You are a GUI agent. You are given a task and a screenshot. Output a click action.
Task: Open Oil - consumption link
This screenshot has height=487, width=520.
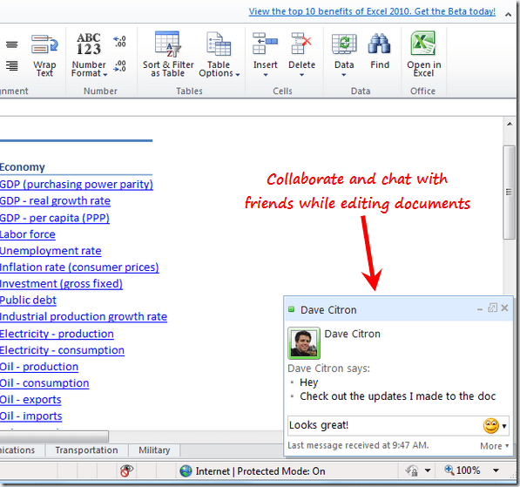pyautogui.click(x=44, y=383)
